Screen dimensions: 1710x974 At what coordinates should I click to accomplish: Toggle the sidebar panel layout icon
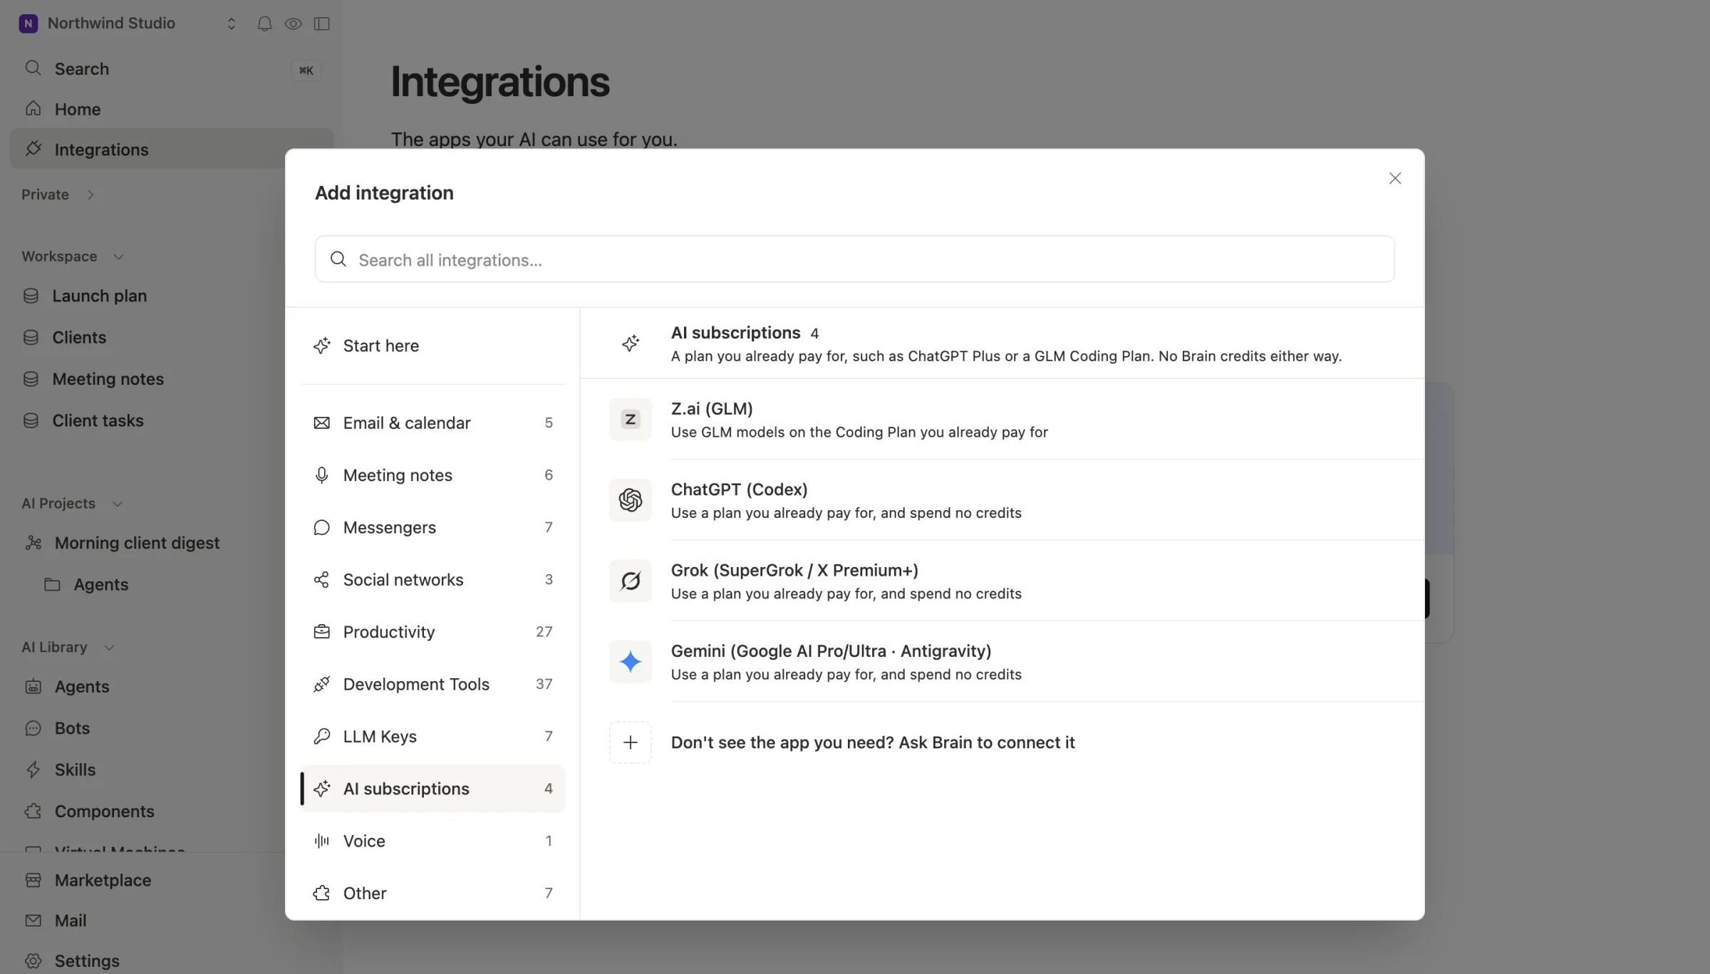coord(322,24)
